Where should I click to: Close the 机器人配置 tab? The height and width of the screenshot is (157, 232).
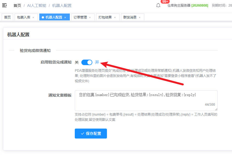(x=65, y=18)
